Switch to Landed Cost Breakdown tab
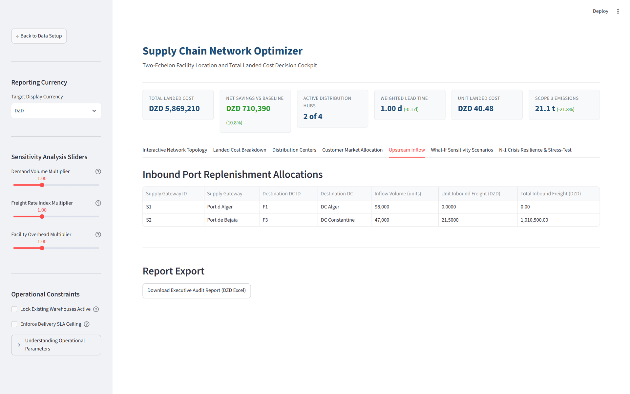The width and height of the screenshot is (630, 394). point(240,150)
